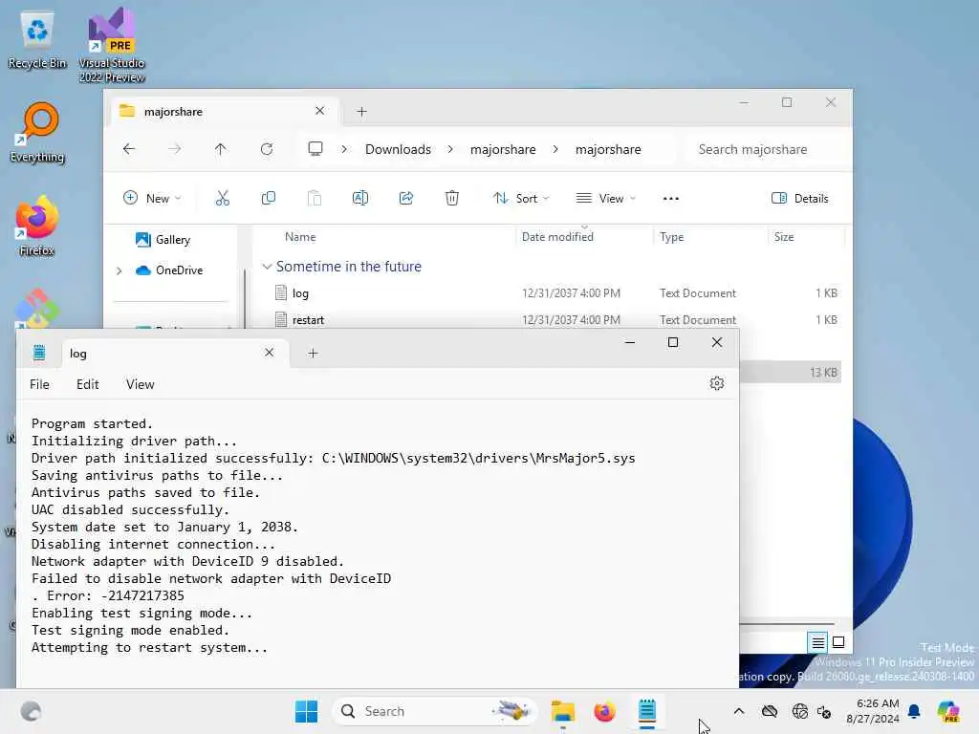Refresh the majorshare folder view
The image size is (979, 734).
[x=267, y=149]
